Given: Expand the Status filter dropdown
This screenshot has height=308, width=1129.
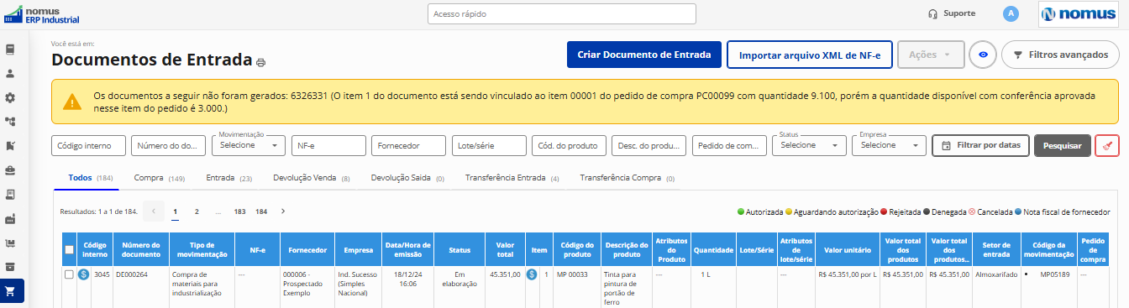Looking at the screenshot, I should pos(809,145).
